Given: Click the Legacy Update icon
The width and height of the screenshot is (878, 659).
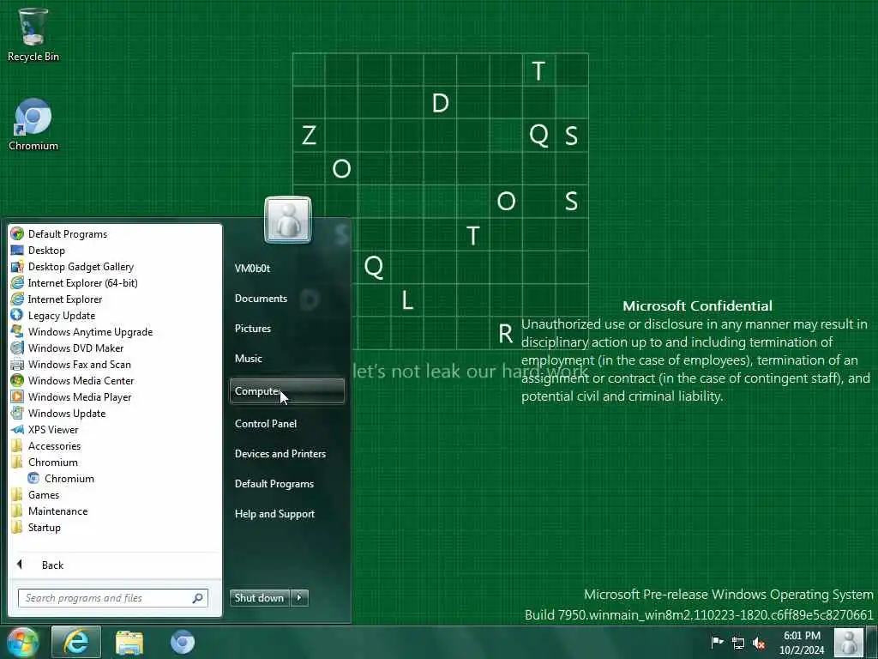Looking at the screenshot, I should pyautogui.click(x=17, y=315).
